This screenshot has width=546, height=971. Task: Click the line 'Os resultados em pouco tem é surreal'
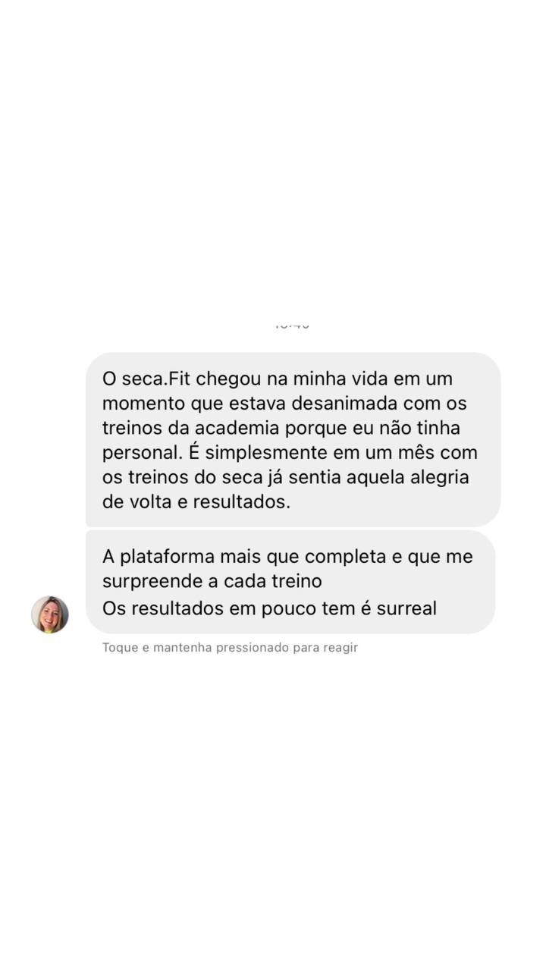tap(269, 608)
